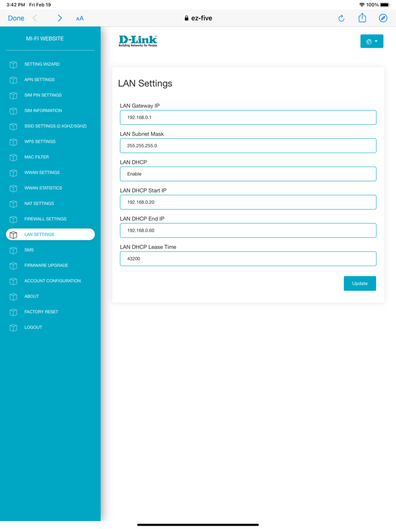Click the LAN Subnet Mask field
The height and width of the screenshot is (529, 396).
coord(248,146)
